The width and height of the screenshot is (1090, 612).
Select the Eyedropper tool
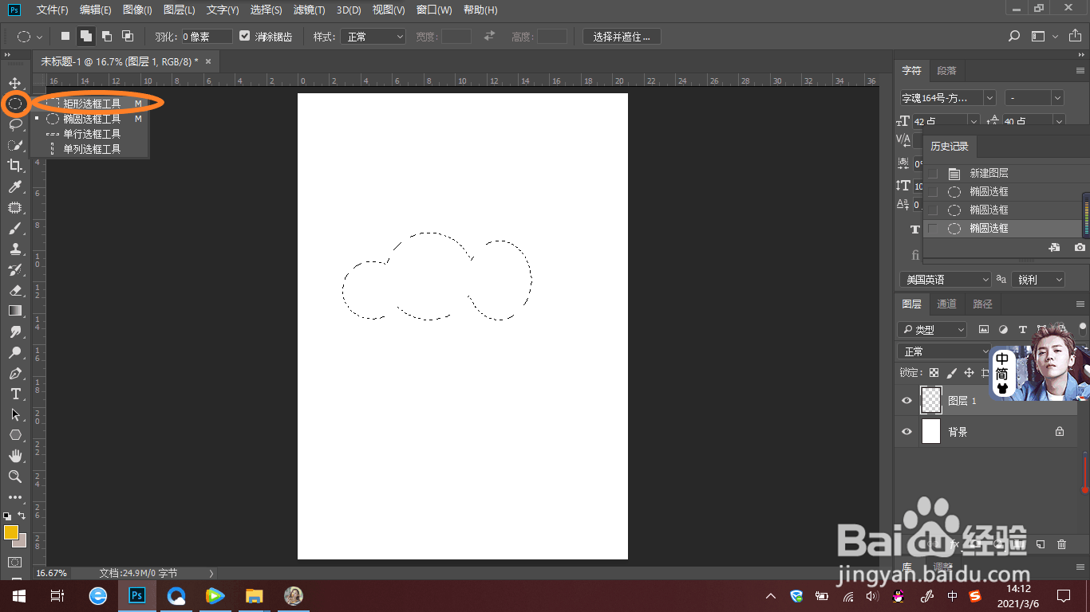(x=14, y=186)
